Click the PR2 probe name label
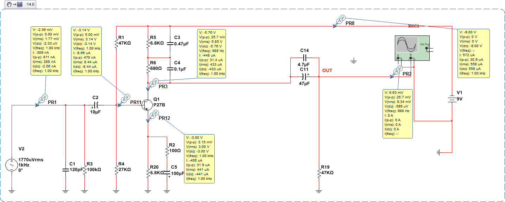Image resolution: width=505 pixels, height=202 pixels. (x=406, y=74)
